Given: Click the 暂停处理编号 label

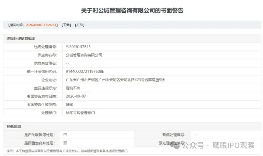Looking at the screenshot, I should pyautogui.click(x=174, y=135).
